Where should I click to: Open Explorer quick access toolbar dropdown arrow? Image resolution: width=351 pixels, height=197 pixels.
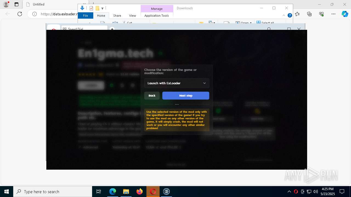point(102,8)
